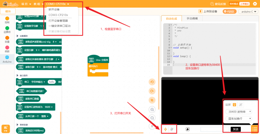Click the redo button on canvas
This screenshot has width=260, height=134.
pos(152,91)
